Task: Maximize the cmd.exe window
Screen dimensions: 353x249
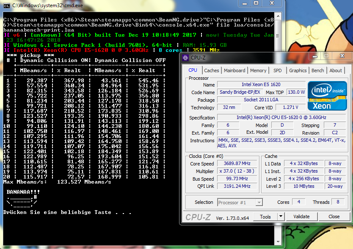Action: click(x=256, y=3)
